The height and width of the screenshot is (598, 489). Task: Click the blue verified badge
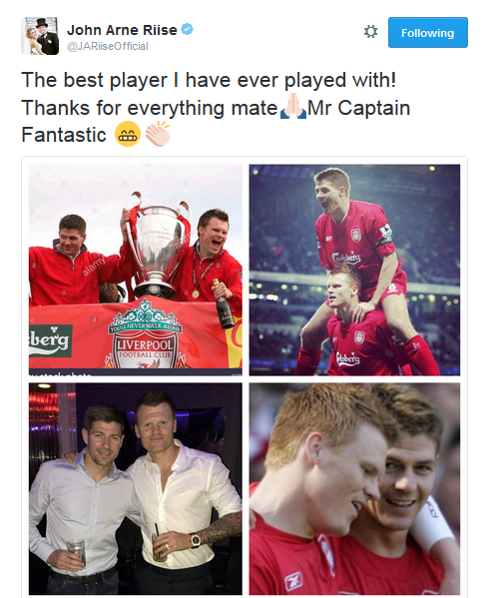187,29
